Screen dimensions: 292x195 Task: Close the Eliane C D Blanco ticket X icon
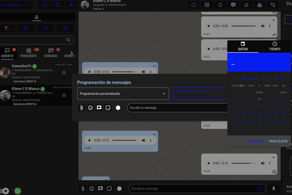pyautogui.click(x=64, y=95)
